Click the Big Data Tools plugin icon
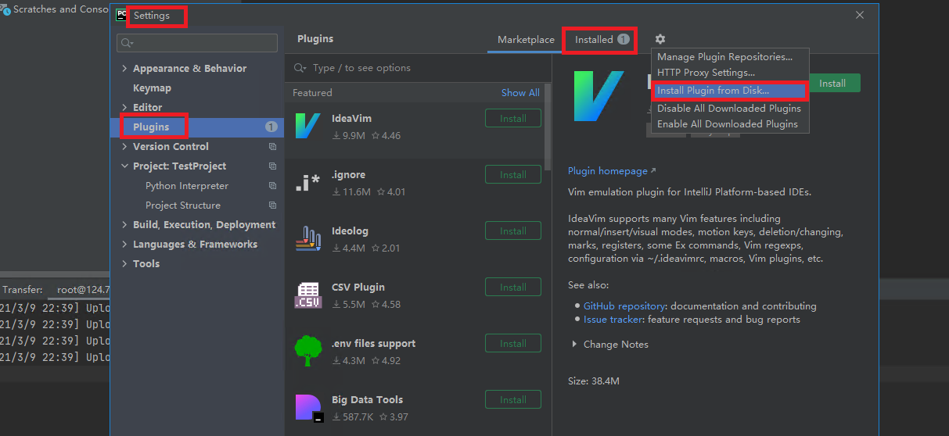949x436 pixels. (308, 408)
